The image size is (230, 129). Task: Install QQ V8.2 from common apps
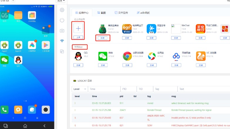point(78,65)
